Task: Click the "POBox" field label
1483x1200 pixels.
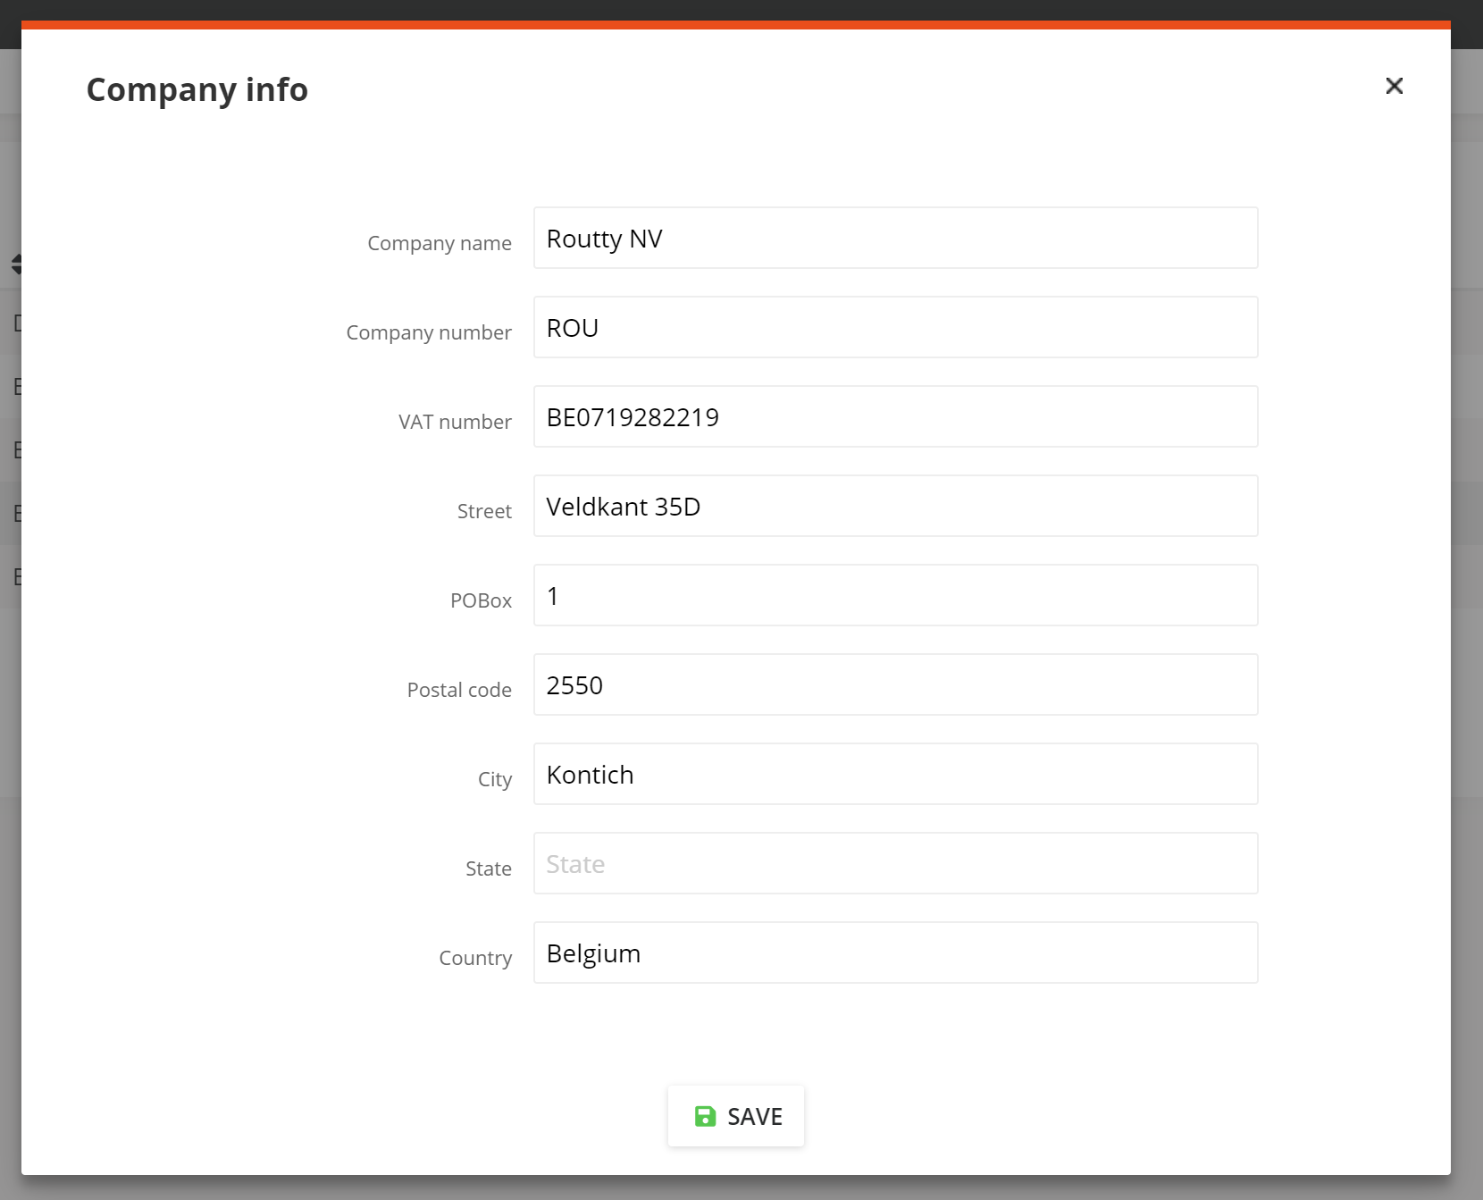Action: coord(481,600)
